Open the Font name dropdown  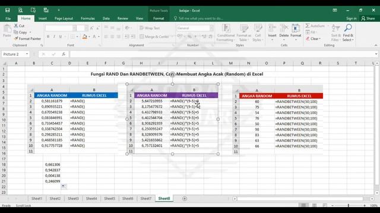click(74, 28)
